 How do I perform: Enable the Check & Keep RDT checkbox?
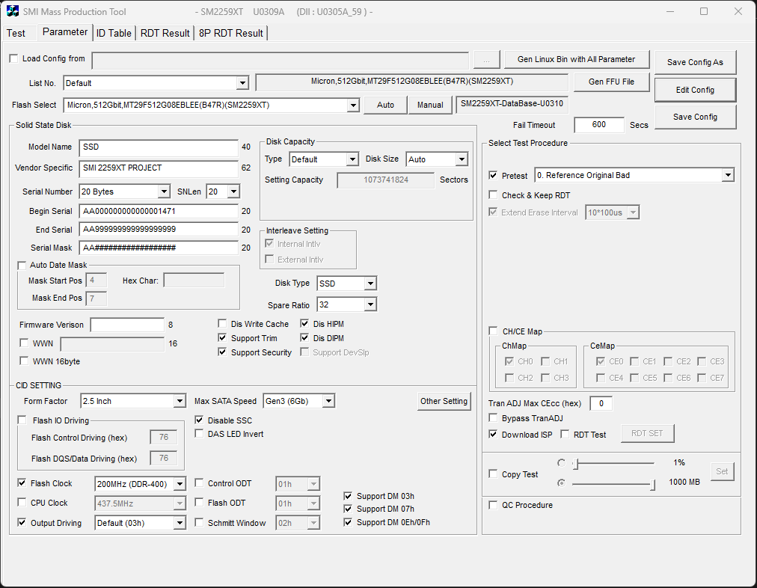pyautogui.click(x=493, y=195)
